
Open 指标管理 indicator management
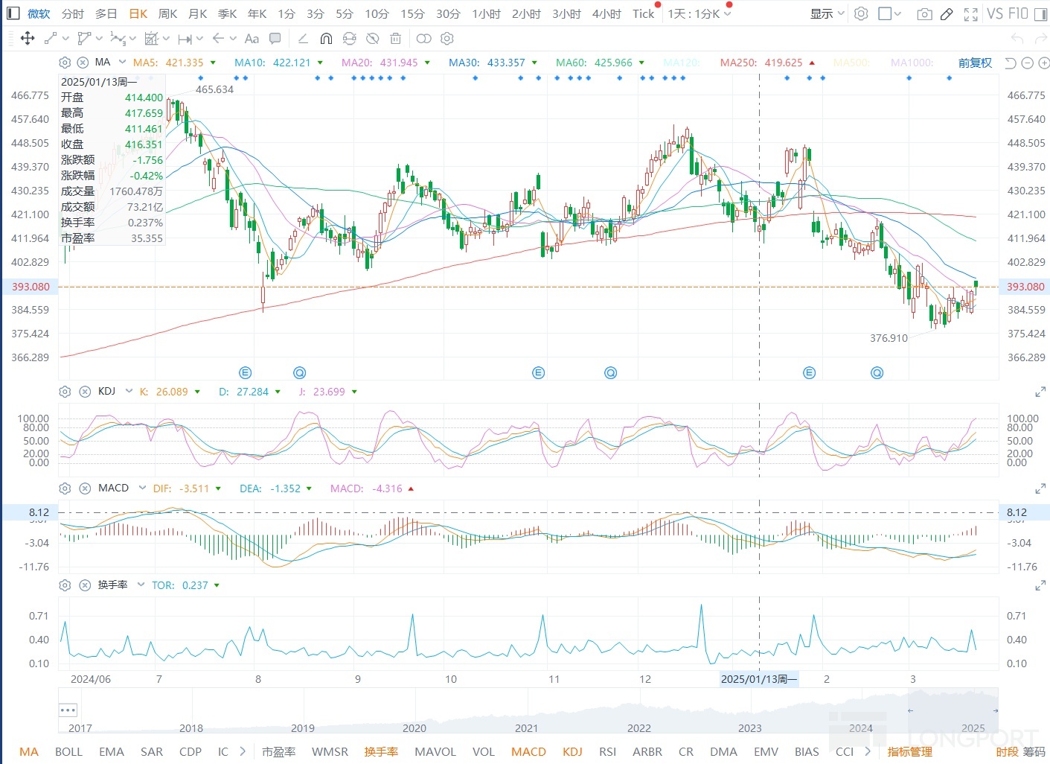(x=909, y=751)
